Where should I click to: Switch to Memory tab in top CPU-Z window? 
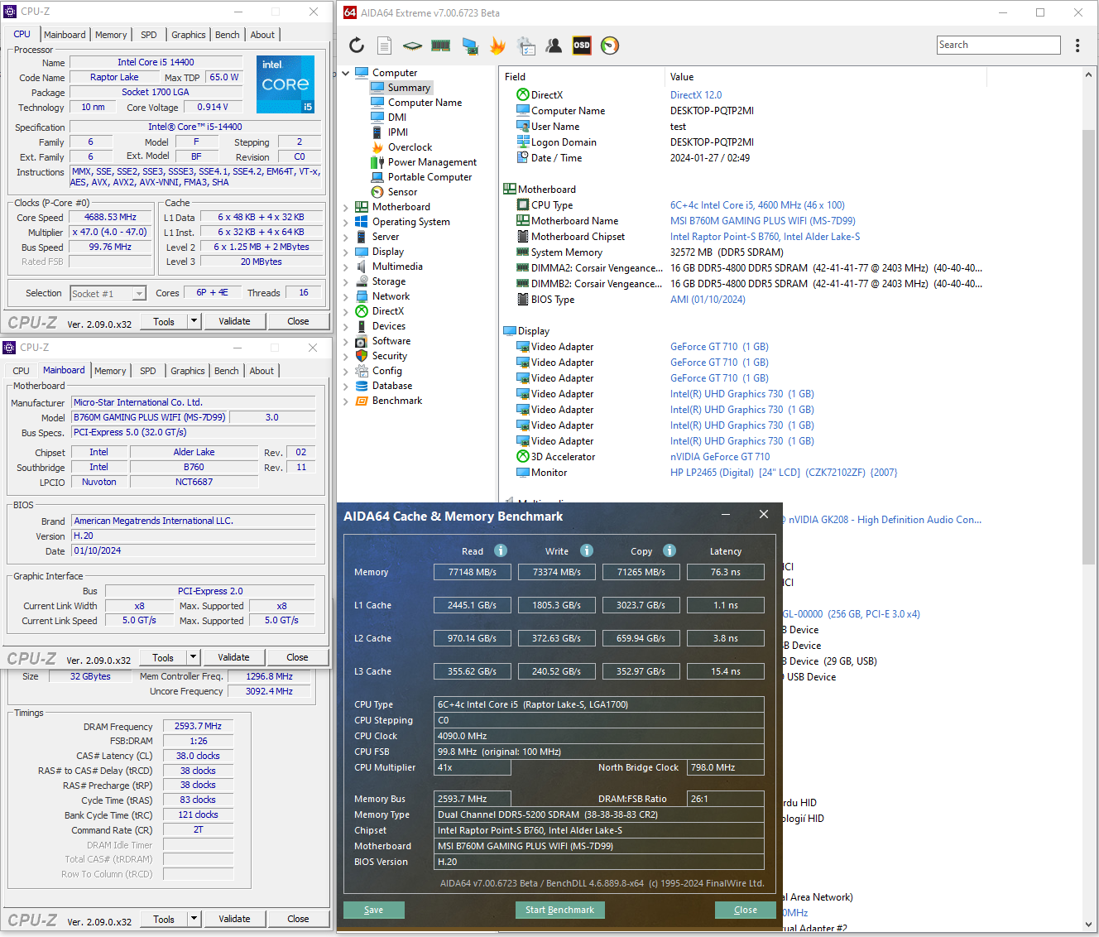(x=111, y=35)
